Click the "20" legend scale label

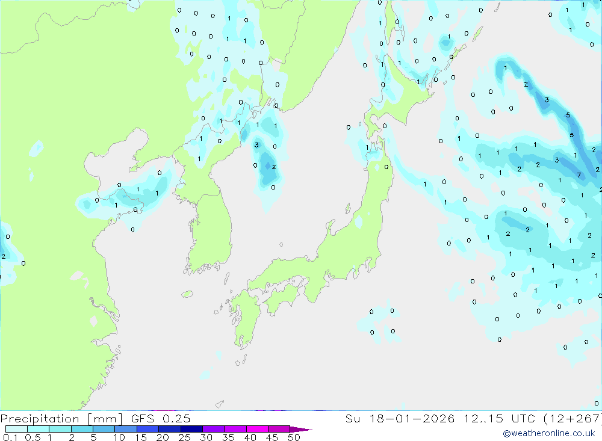click(163, 437)
